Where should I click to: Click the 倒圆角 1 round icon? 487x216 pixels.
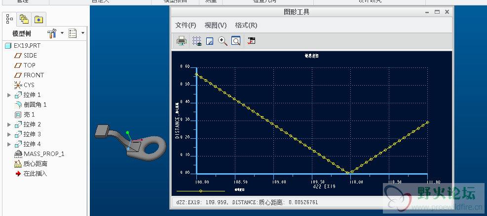[x=18, y=105]
